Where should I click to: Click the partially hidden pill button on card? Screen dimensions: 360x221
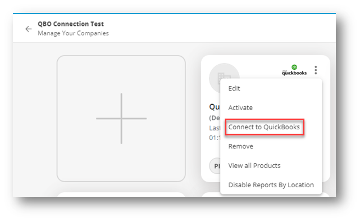coord(215,166)
